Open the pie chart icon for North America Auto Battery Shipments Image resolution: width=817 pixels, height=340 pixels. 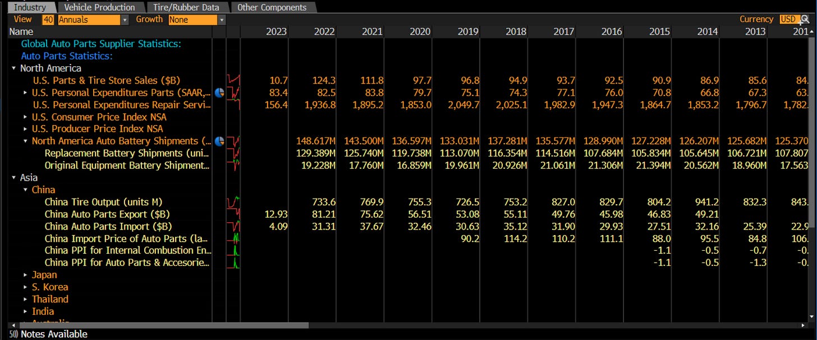click(219, 141)
